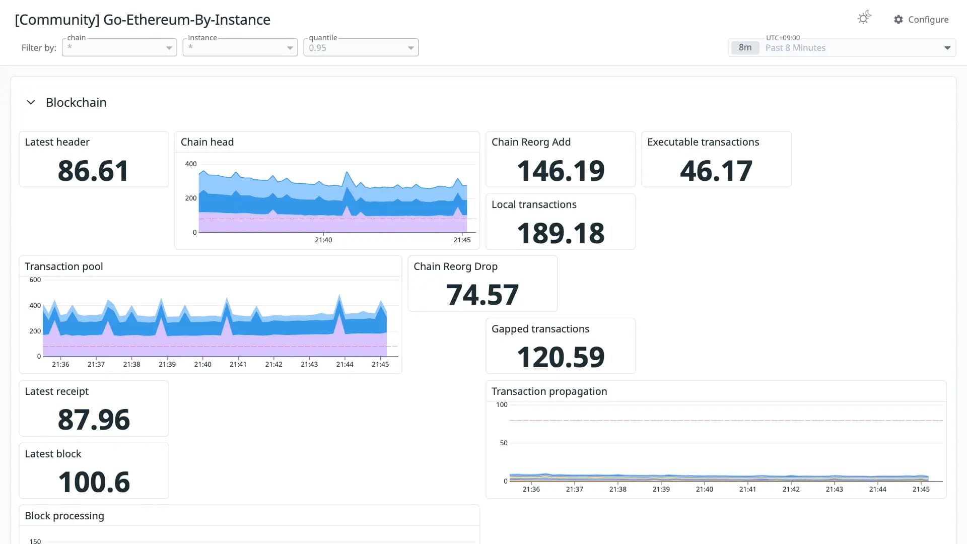The width and height of the screenshot is (967, 544).
Task: Toggle the light/dark theme icon
Action: point(864,18)
